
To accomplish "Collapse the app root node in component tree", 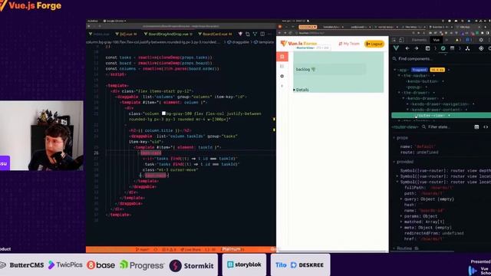I will [x=395, y=70].
